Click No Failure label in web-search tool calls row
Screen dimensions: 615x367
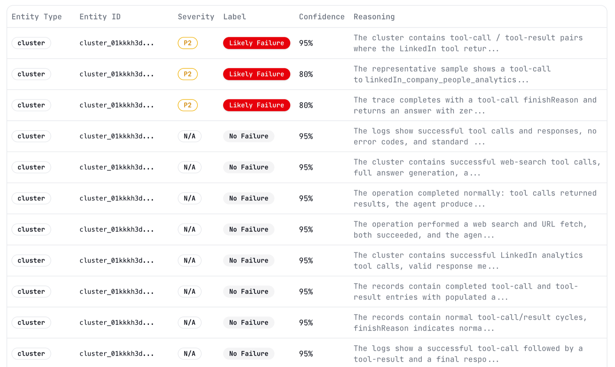248,167
